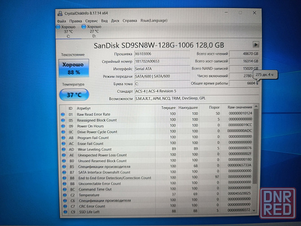Viewport: 301px width, 226px height.
Task: Click status dot of Reassigned Block Count
Action: tap(63, 120)
